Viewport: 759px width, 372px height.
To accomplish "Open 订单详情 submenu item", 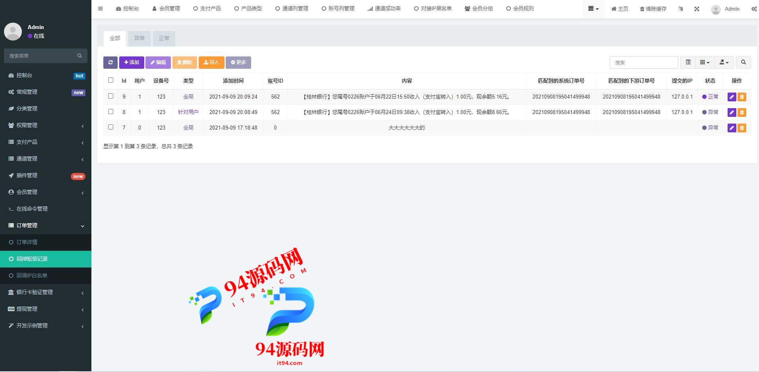I will point(46,242).
